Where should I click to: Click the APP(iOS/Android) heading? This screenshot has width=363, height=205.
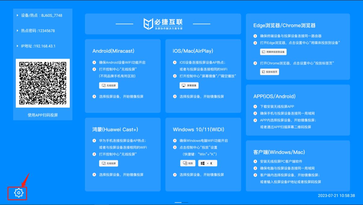tap(275, 96)
